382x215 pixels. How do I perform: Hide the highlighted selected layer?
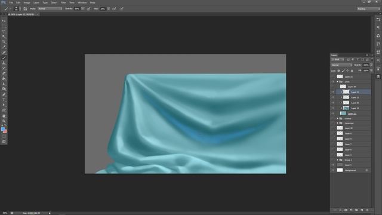(x=333, y=92)
